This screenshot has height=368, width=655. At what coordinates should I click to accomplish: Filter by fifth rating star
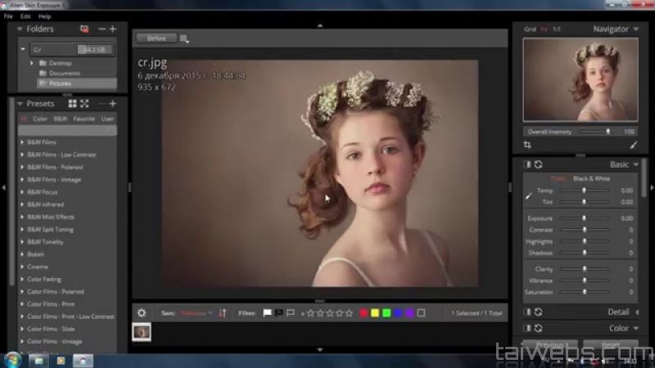[x=350, y=313]
